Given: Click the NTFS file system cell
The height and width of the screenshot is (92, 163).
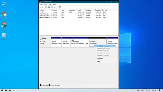Looking at the screenshot, I should [x=70, y=12].
